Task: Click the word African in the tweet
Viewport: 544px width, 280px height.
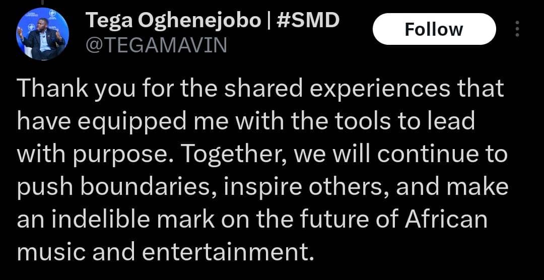Action: [446, 220]
